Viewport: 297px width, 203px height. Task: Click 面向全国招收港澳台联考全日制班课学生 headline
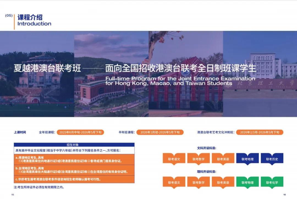[180, 68]
